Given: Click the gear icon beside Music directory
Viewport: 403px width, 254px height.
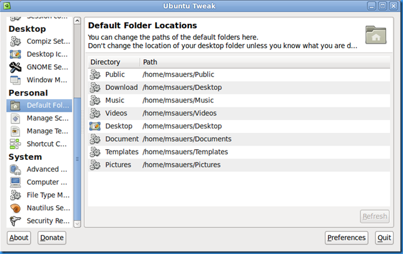Looking at the screenshot, I should pyautogui.click(x=95, y=100).
